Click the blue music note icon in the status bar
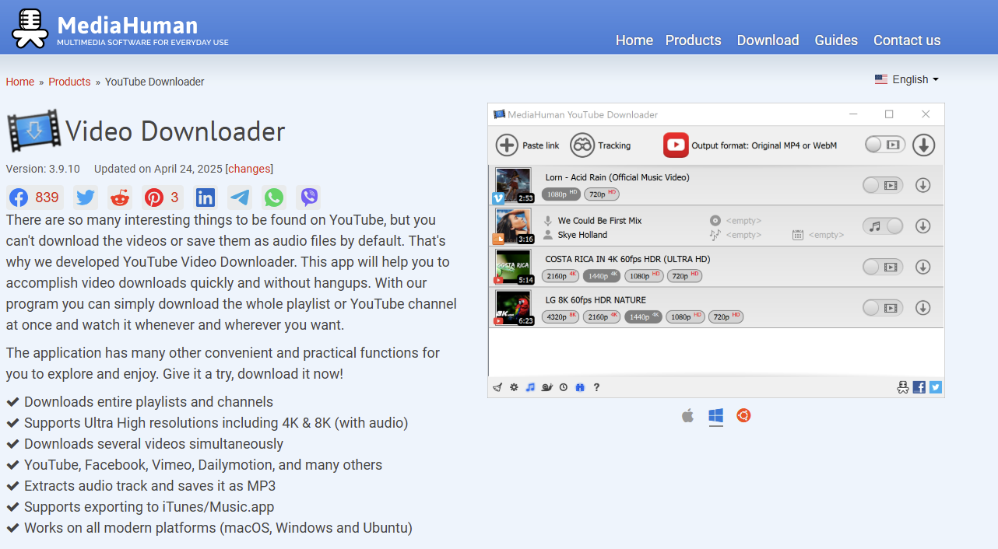The height and width of the screenshot is (549, 998). (x=530, y=387)
